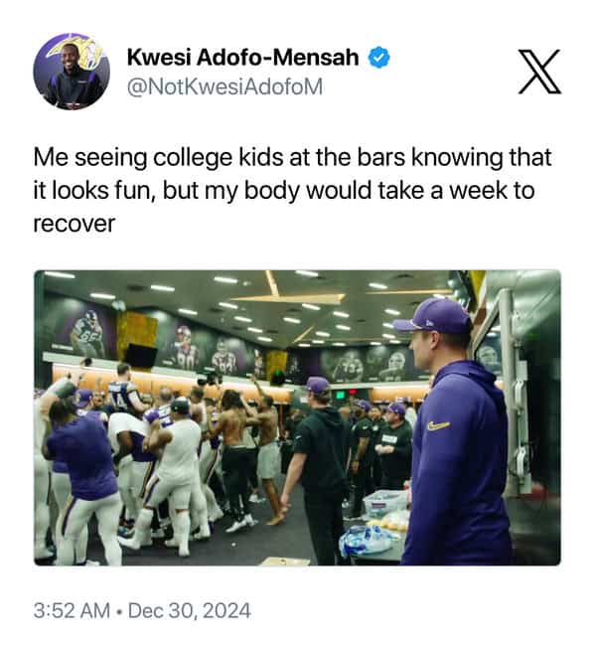
Task: Click the number 65 player wall mural
Action: [x=85, y=332]
